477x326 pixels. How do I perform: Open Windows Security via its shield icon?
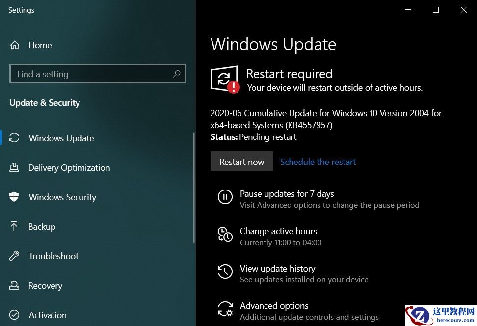tap(15, 197)
